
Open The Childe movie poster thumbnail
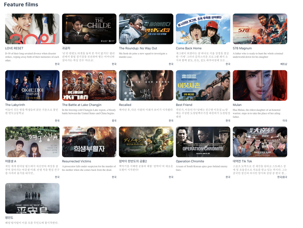coord(89,29)
